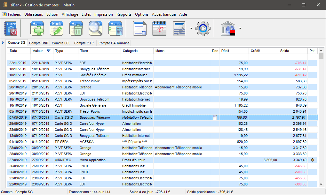
Task: Open settings via the gear icon
Action: tap(203, 28)
